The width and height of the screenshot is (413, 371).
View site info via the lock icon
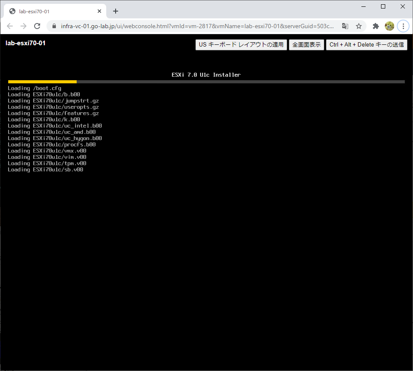[x=54, y=26]
